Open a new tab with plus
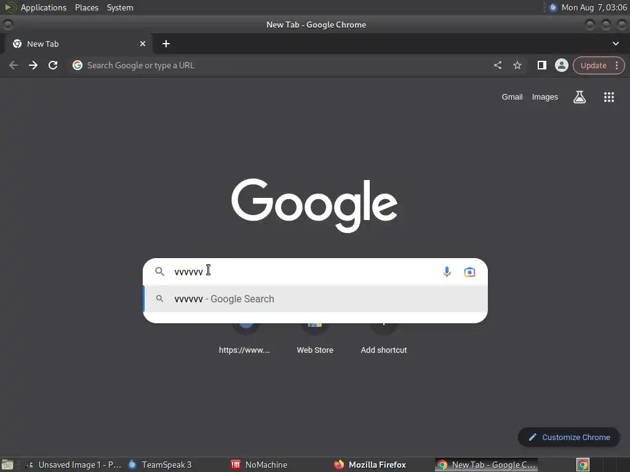Viewport: 630px width, 472px height. click(x=166, y=44)
